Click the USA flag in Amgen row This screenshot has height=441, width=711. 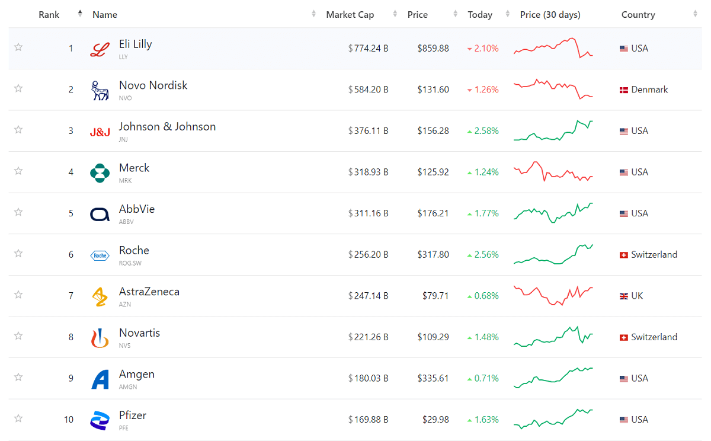pos(624,379)
